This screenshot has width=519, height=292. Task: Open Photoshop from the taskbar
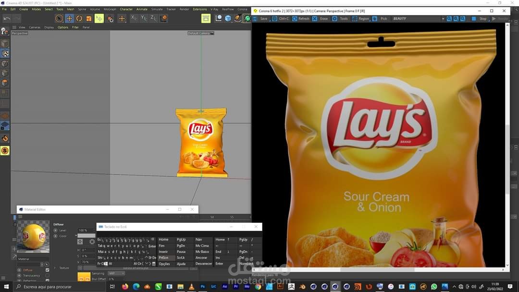click(203, 287)
